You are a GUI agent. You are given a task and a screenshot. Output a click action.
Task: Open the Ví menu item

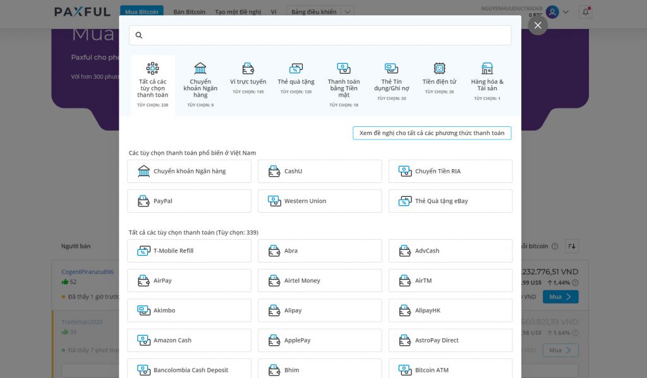coord(274,12)
